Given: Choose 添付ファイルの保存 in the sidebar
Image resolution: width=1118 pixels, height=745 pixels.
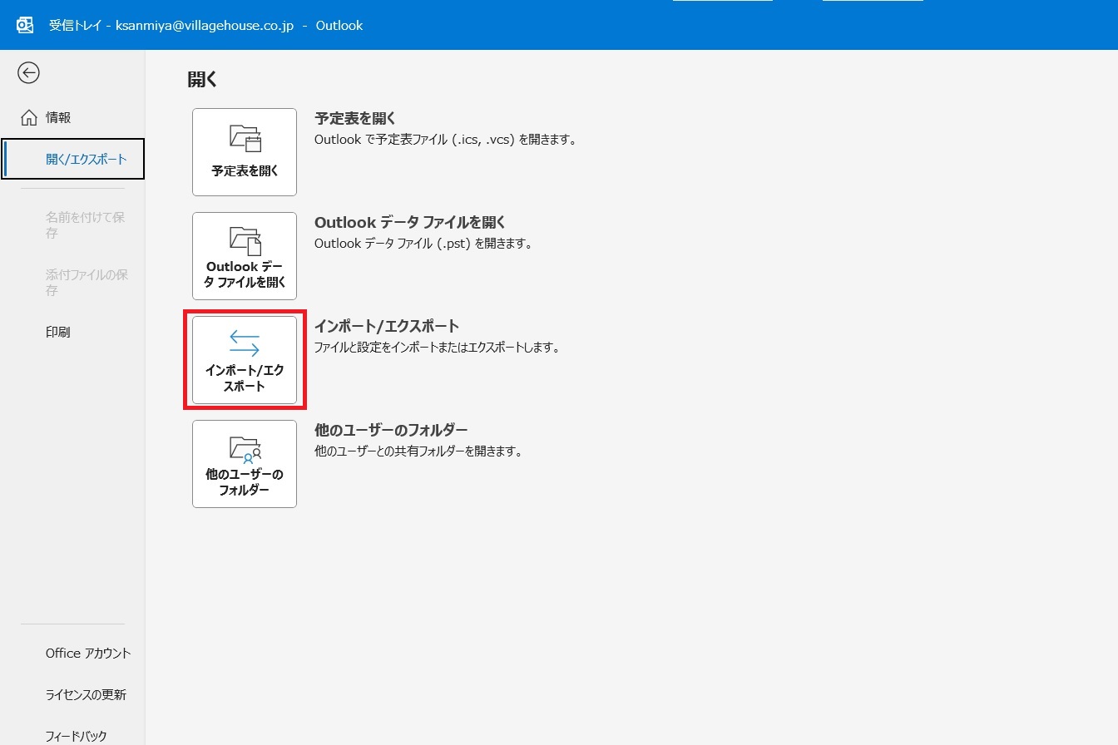Looking at the screenshot, I should 86,283.
